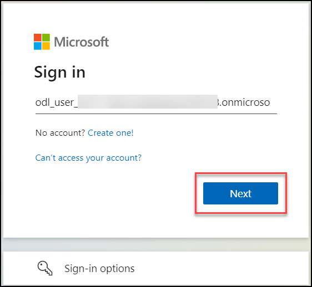Select the Next button

tap(240, 193)
